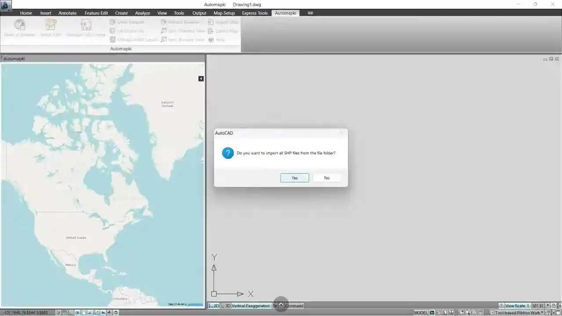The width and height of the screenshot is (562, 316).
Task: Click Yes to import all SHP files
Action: point(294,178)
